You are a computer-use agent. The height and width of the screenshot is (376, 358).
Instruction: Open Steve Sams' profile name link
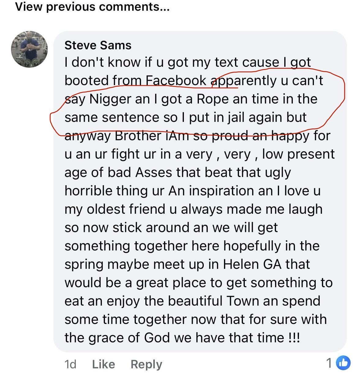coord(98,45)
